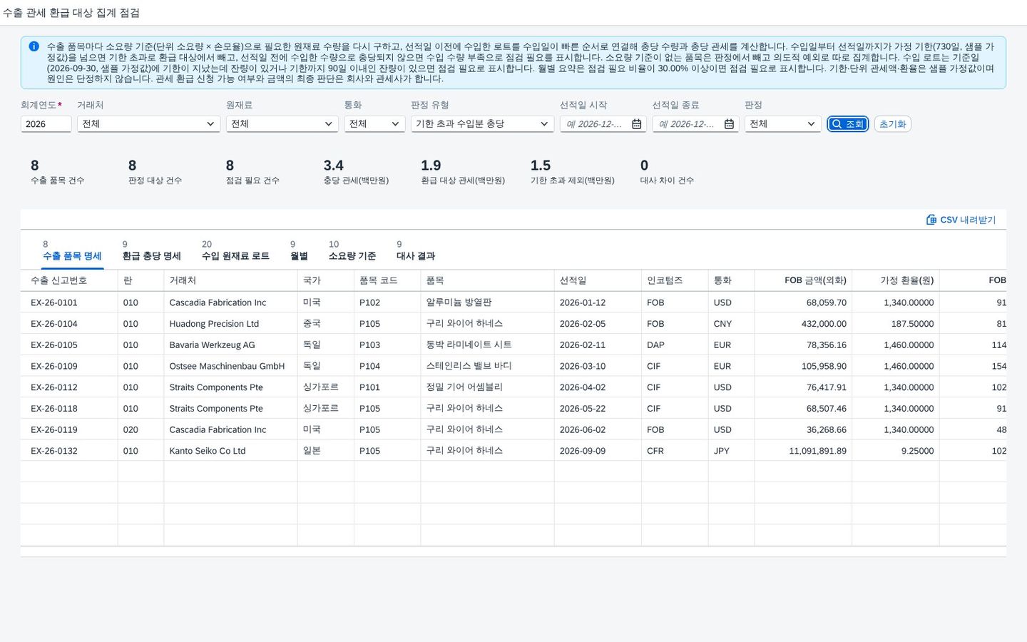Click the 환급 대상 관세(백만원) summary tile
The image size is (1027, 642).
pos(463,172)
